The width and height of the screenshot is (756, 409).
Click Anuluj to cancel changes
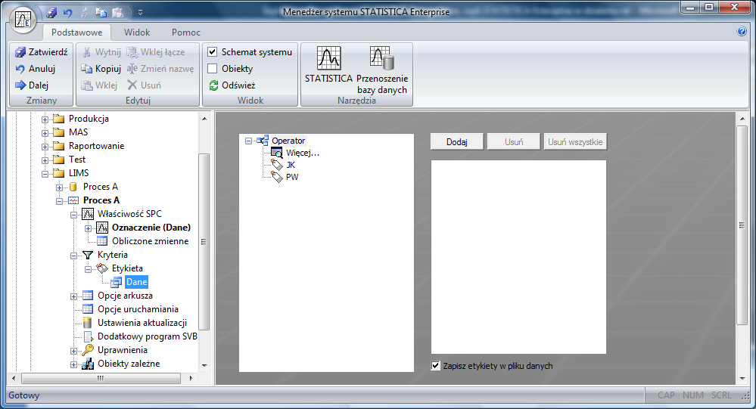coord(36,68)
